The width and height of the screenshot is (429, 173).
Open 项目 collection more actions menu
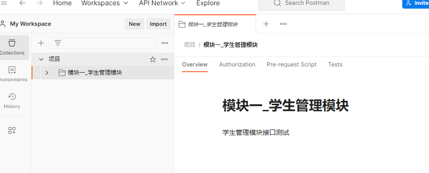pyautogui.click(x=164, y=59)
